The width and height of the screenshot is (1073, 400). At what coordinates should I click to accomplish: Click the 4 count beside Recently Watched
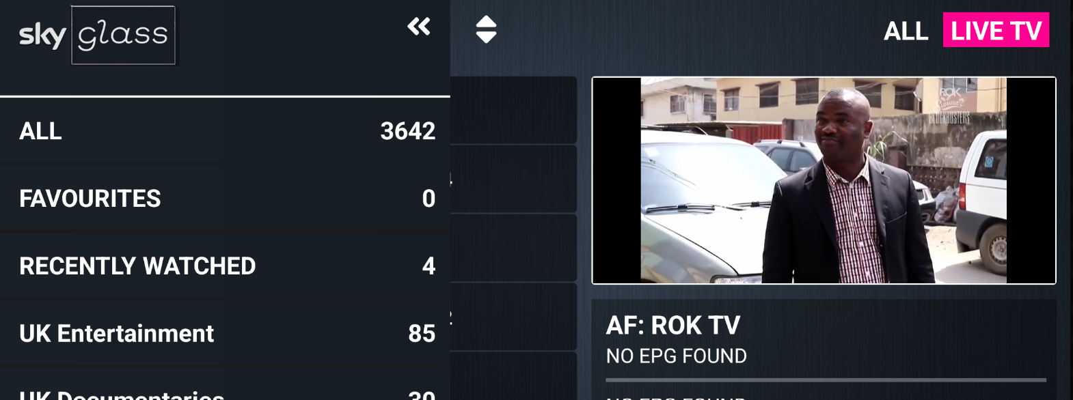429,266
